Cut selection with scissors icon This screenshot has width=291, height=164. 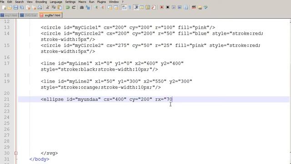(x=48, y=7)
